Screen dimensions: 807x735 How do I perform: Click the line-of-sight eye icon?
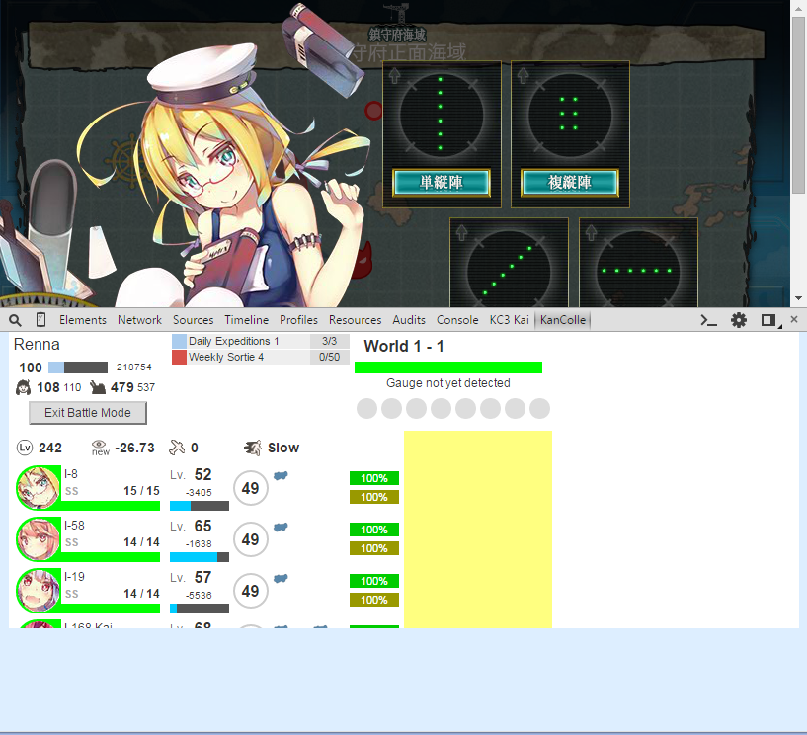pyautogui.click(x=100, y=448)
